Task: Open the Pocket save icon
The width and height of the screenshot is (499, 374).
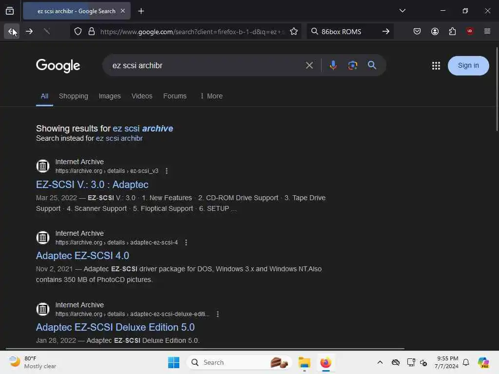Action: [417, 32]
